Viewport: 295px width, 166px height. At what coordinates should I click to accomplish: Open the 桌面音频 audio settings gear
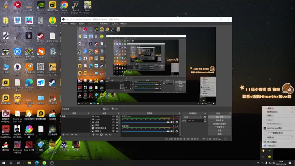point(177,131)
